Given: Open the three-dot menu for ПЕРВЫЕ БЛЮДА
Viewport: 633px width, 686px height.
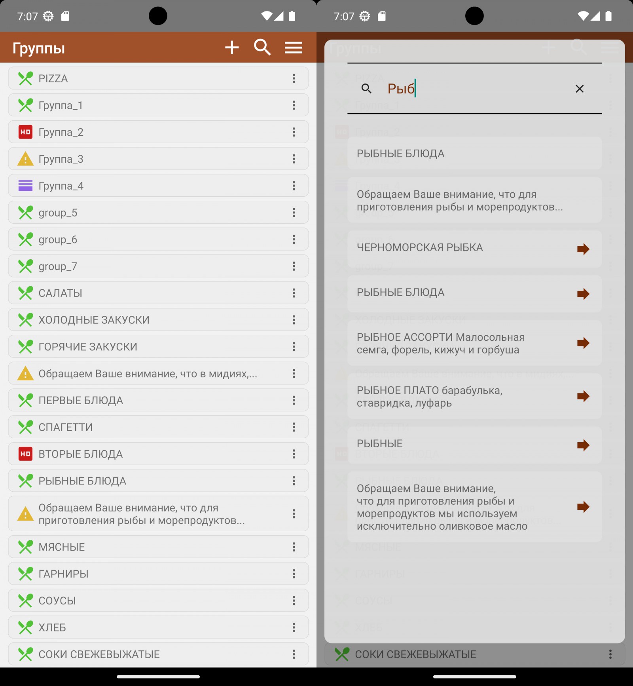Looking at the screenshot, I should click(x=294, y=400).
